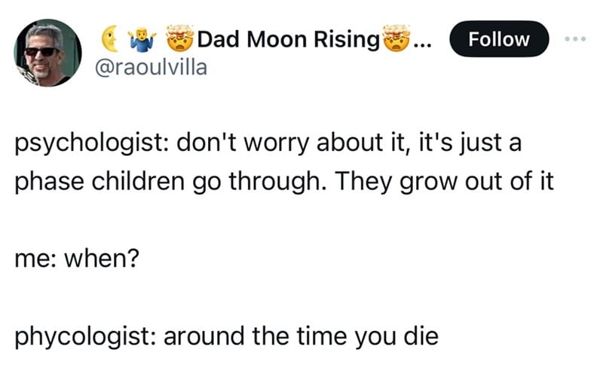Click the exploding head emoji after 'Rising'
The width and height of the screenshot is (603, 377).
[397, 38]
